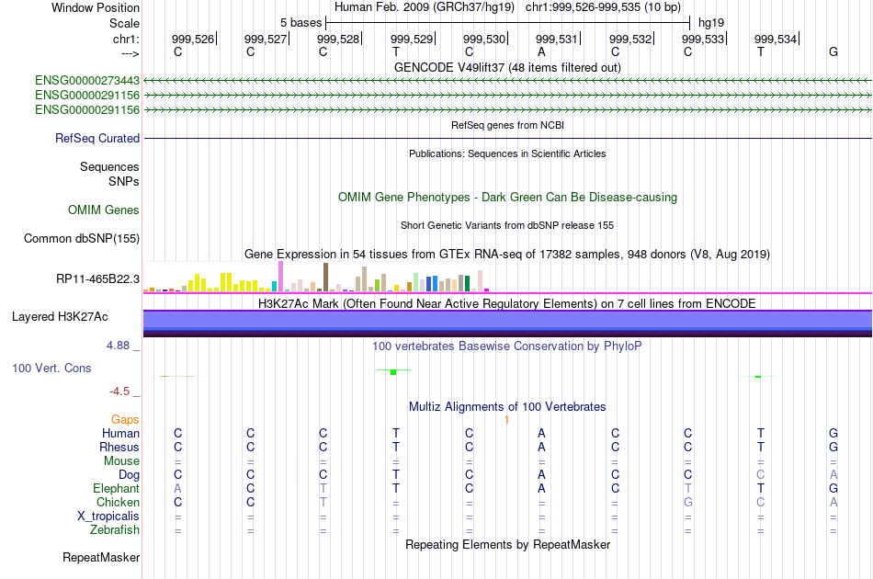Click the Human alignment row label
Viewport: 873px width, 579px height.
[120, 433]
